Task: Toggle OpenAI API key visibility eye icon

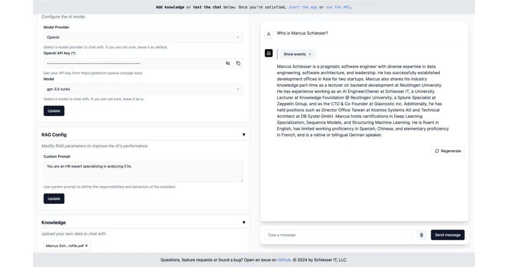Action: point(228,63)
